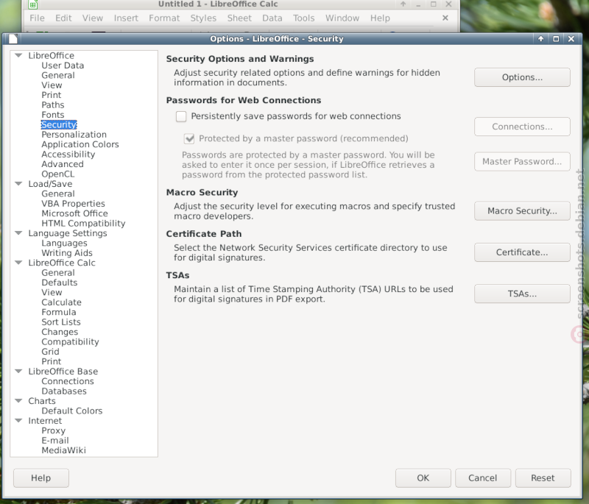Select Writing Aids entry
589x504 pixels.
tap(67, 253)
